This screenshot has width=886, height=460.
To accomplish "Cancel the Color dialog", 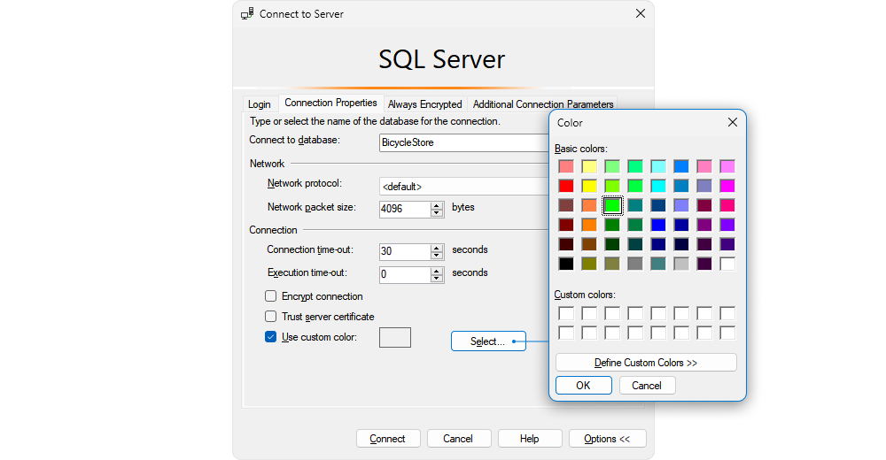I will click(647, 386).
